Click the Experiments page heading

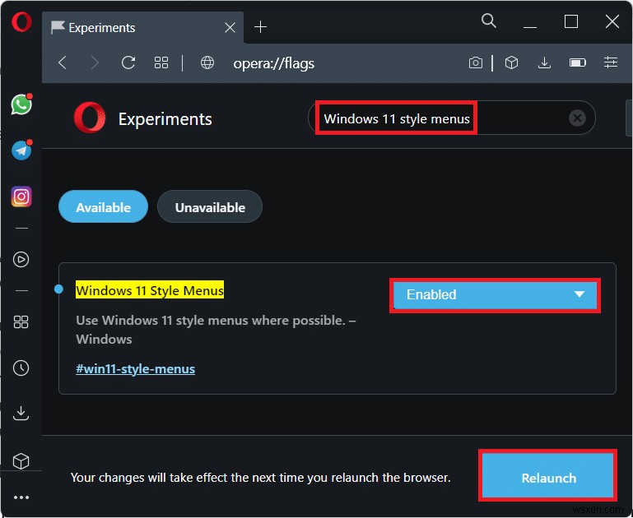(165, 119)
